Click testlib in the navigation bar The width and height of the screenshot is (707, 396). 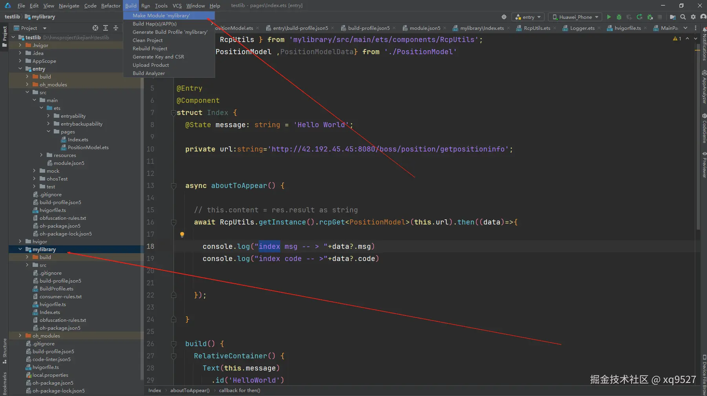coord(12,16)
